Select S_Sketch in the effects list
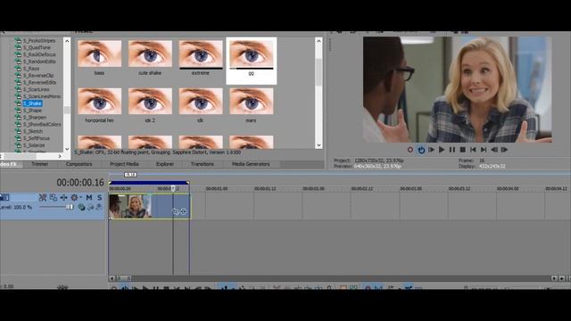 click(x=33, y=131)
